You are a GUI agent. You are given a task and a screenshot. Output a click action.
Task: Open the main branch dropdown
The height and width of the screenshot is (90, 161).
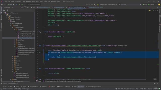11,4
